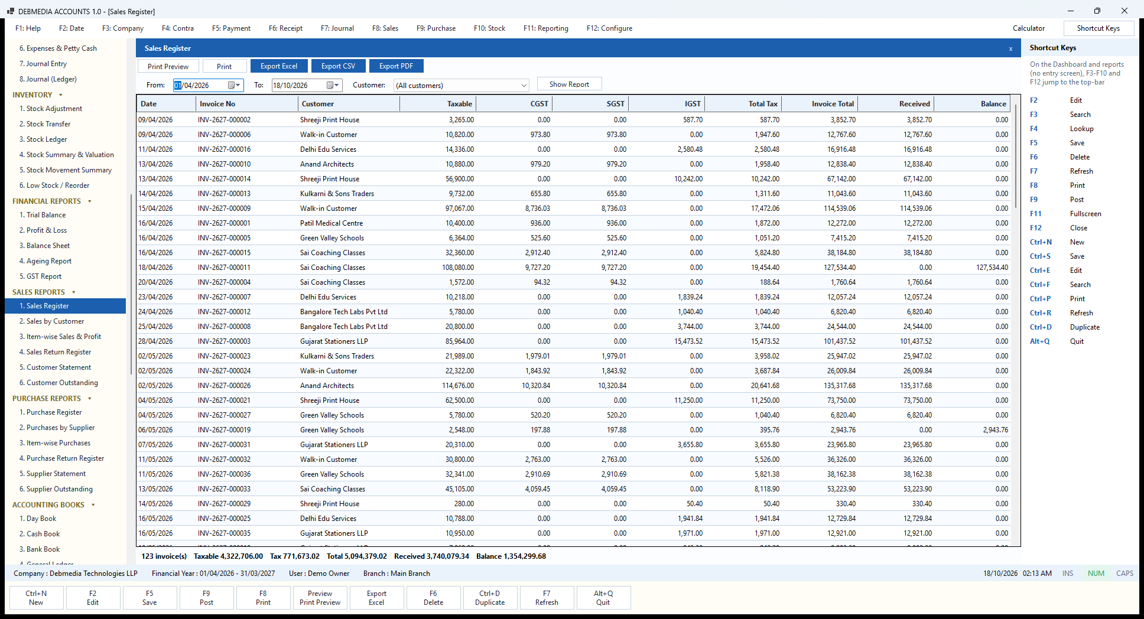The image size is (1144, 619).
Task: Close the Sales Register panel with x
Action: (1010, 48)
